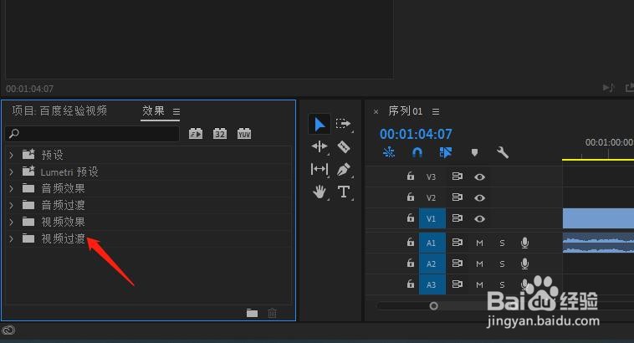Solo audio track A3
634x343 pixels.
pos(502,284)
